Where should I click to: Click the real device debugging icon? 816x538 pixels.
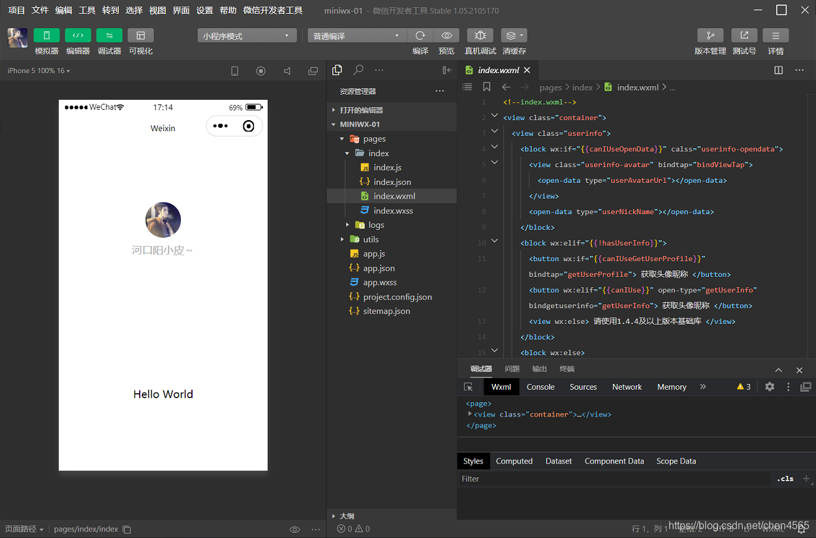click(480, 35)
